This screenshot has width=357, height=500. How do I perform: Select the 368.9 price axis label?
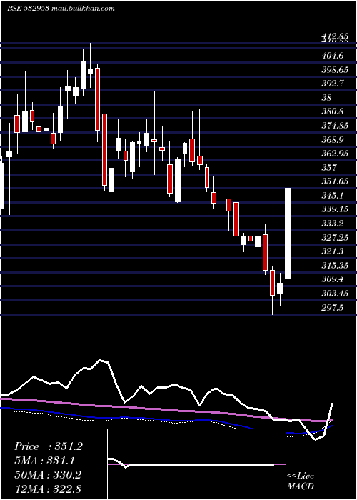[x=333, y=139]
